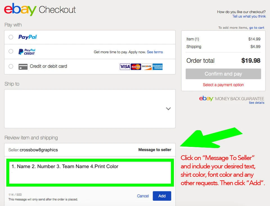Click the American Express logo

point(157,67)
